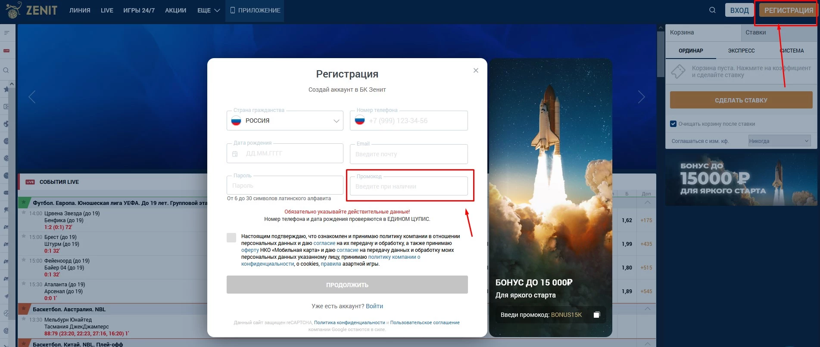Click the ВХОД button
This screenshot has width=820, height=347.
739,10
